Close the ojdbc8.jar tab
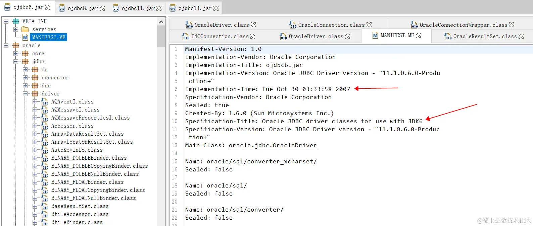533x226 pixels. coord(102,8)
